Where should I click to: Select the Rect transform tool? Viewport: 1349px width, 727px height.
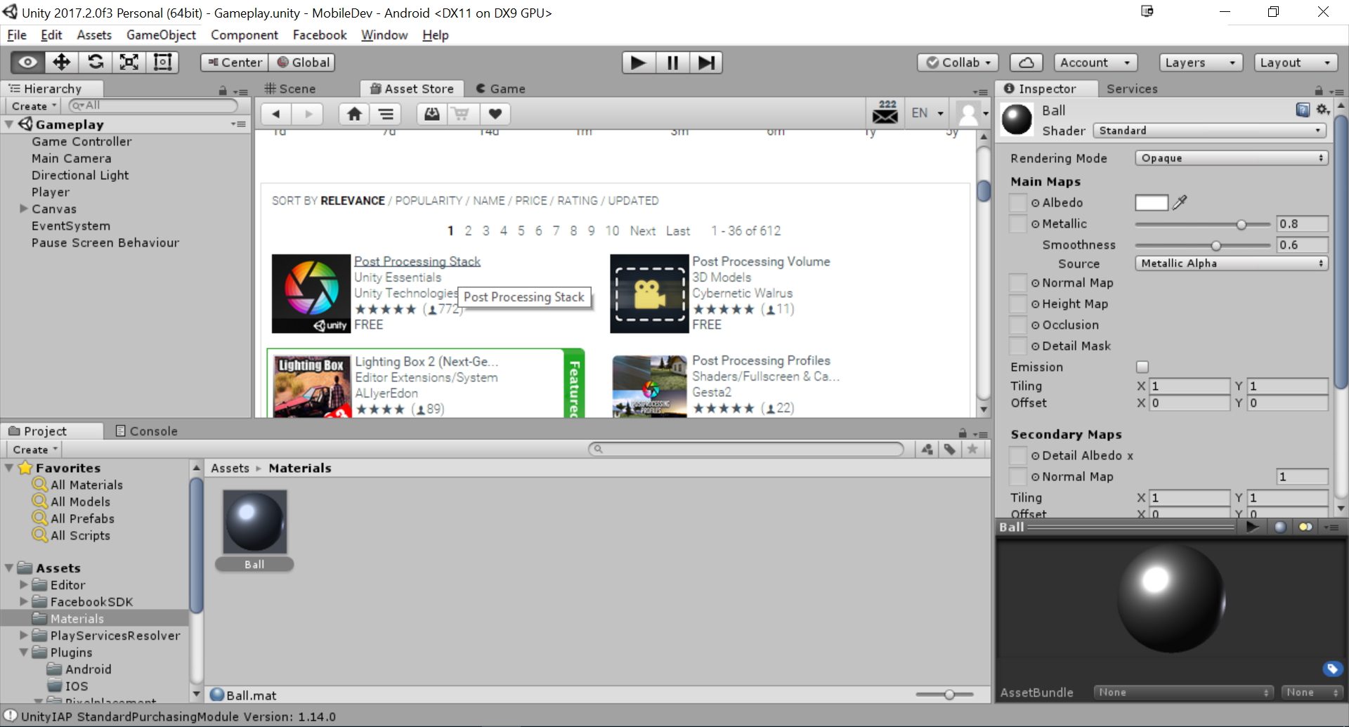[163, 63]
